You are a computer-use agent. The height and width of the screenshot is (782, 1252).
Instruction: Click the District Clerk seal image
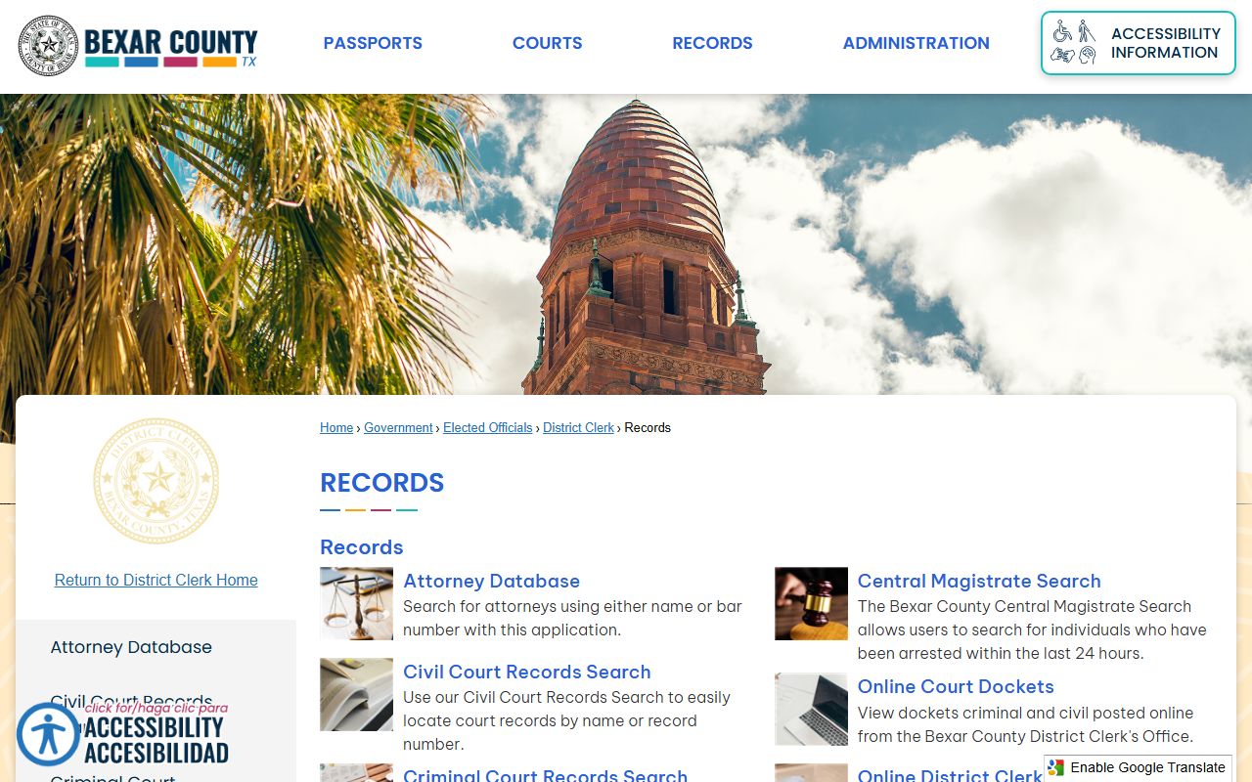click(156, 481)
